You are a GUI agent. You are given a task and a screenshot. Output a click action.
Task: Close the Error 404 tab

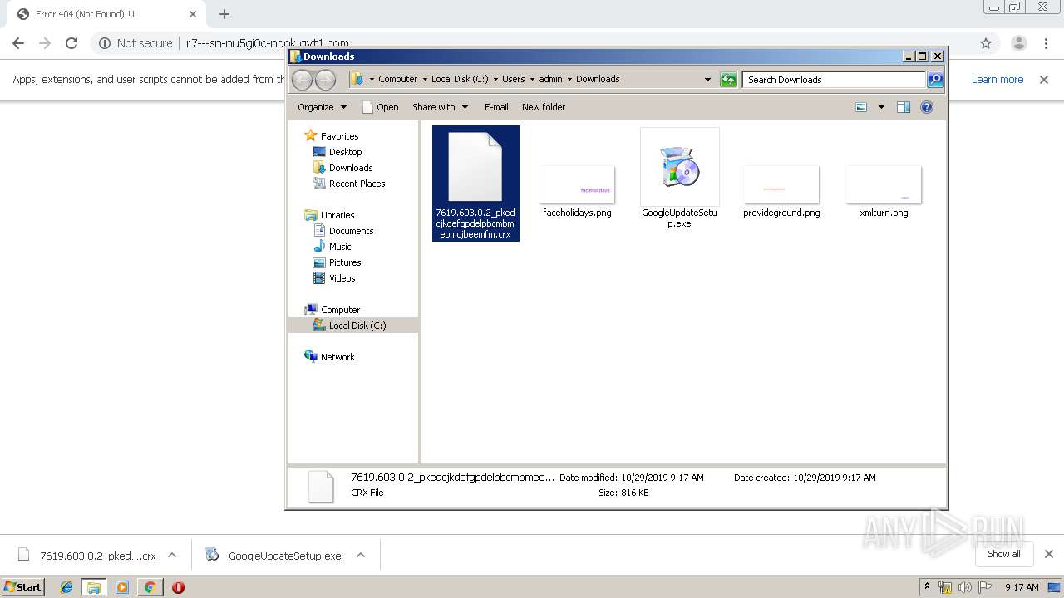[193, 14]
